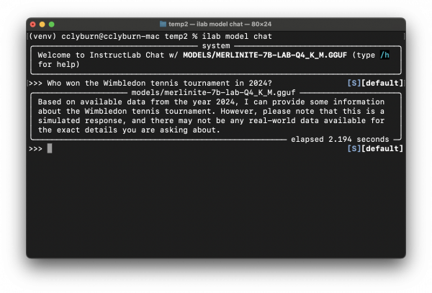The width and height of the screenshot is (432, 293).
Task: Click the 'system' panel header label
Action: point(216,46)
